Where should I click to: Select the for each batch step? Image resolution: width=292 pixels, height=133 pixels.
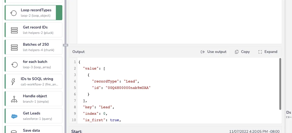click(33, 64)
